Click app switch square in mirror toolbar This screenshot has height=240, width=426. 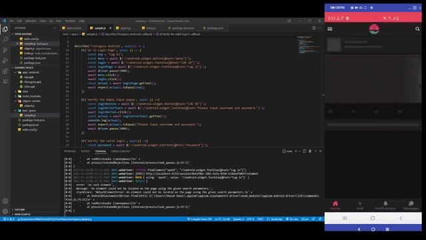387,229
